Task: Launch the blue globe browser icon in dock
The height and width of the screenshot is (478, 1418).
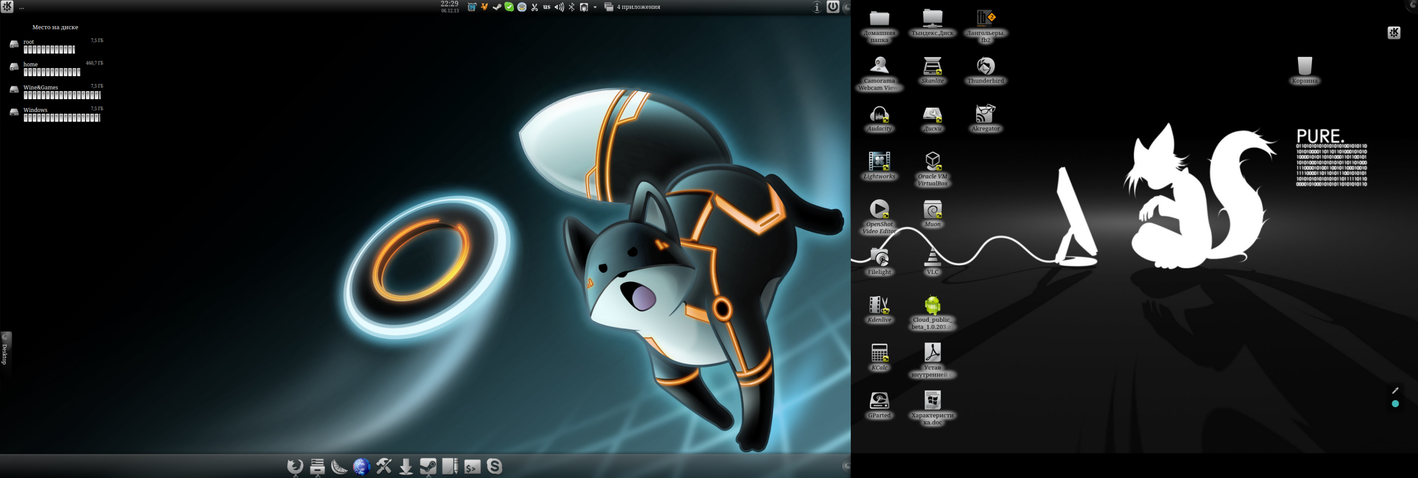Action: click(x=362, y=467)
